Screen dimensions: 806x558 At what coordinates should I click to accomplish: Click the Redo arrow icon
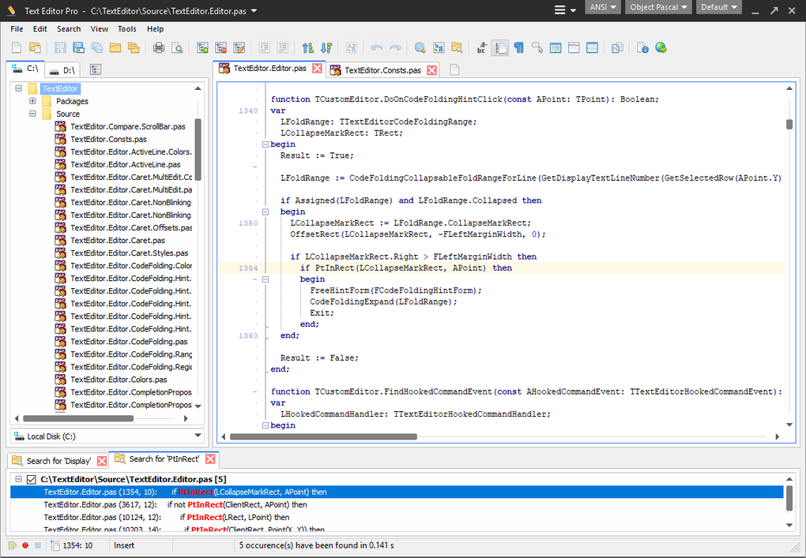[395, 47]
